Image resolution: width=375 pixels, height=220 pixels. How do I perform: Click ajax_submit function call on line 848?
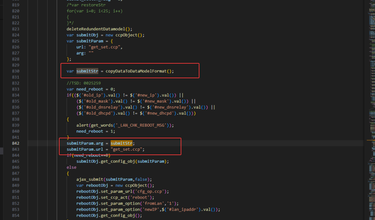(90, 180)
